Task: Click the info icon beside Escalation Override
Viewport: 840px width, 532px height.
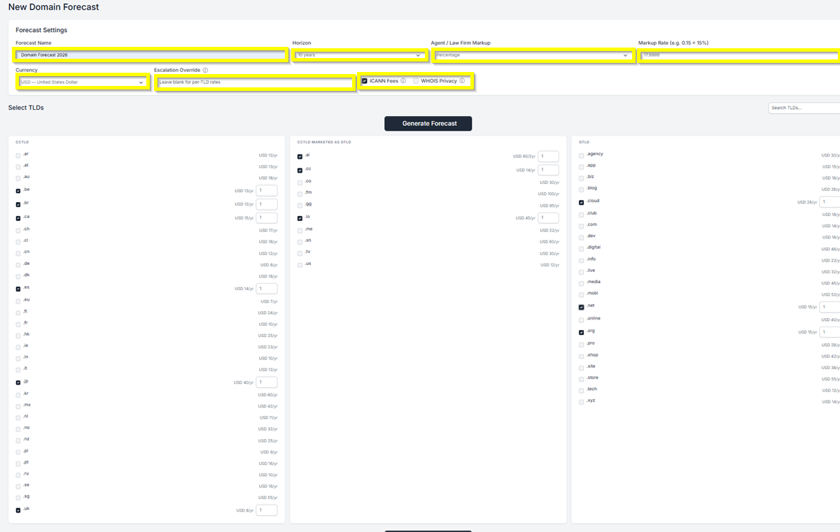Action: (205, 71)
